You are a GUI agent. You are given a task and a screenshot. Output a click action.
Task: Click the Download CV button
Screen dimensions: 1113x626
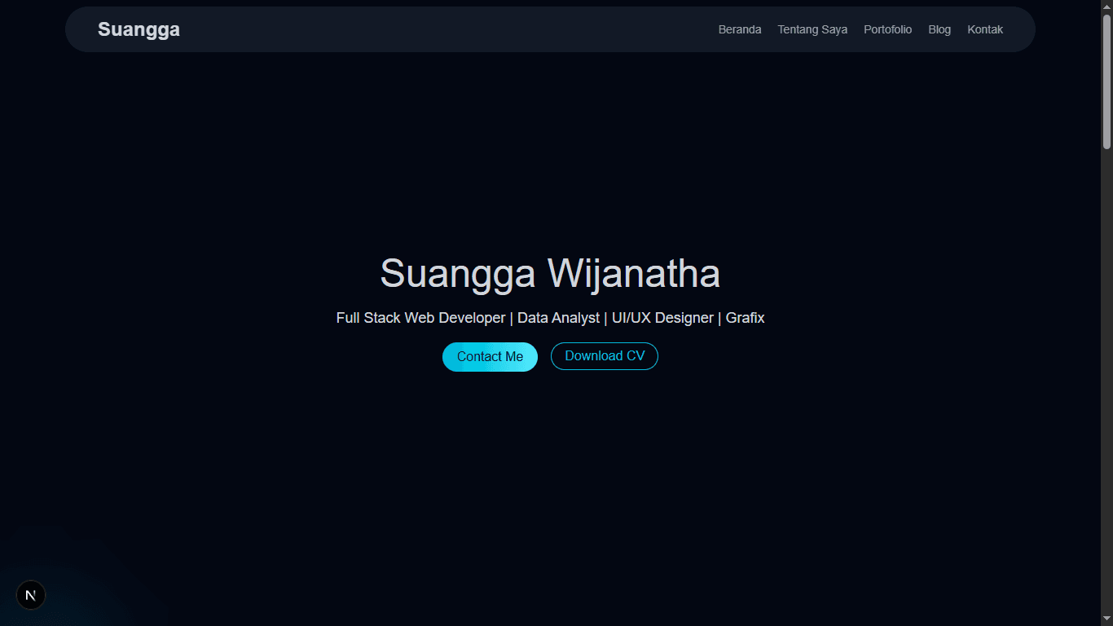pyautogui.click(x=605, y=356)
